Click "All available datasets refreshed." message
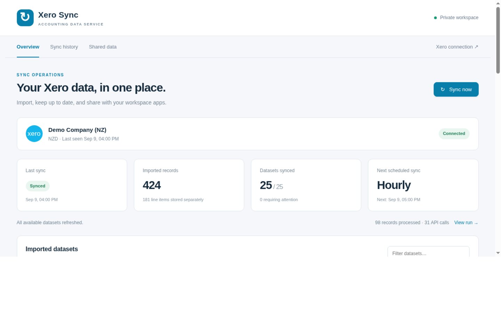Image resolution: width=501 pixels, height=313 pixels. pos(50,223)
